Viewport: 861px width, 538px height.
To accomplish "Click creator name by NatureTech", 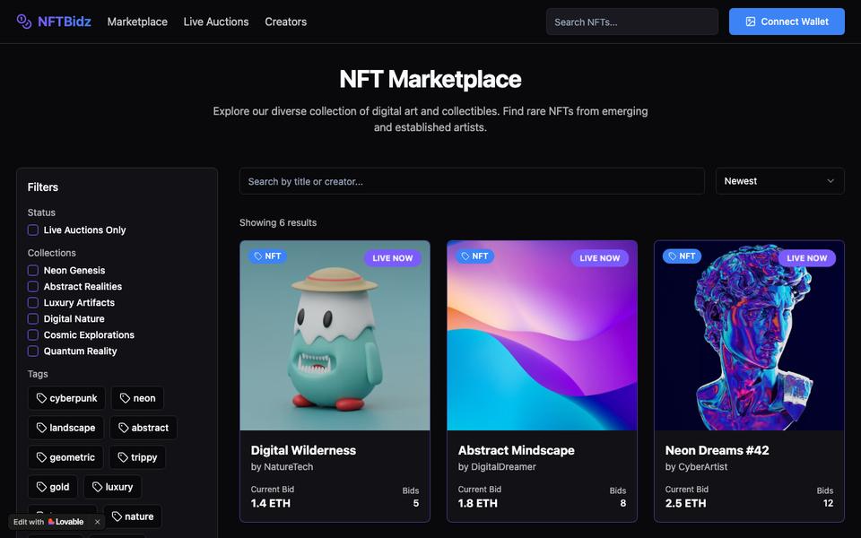I will pyautogui.click(x=282, y=466).
